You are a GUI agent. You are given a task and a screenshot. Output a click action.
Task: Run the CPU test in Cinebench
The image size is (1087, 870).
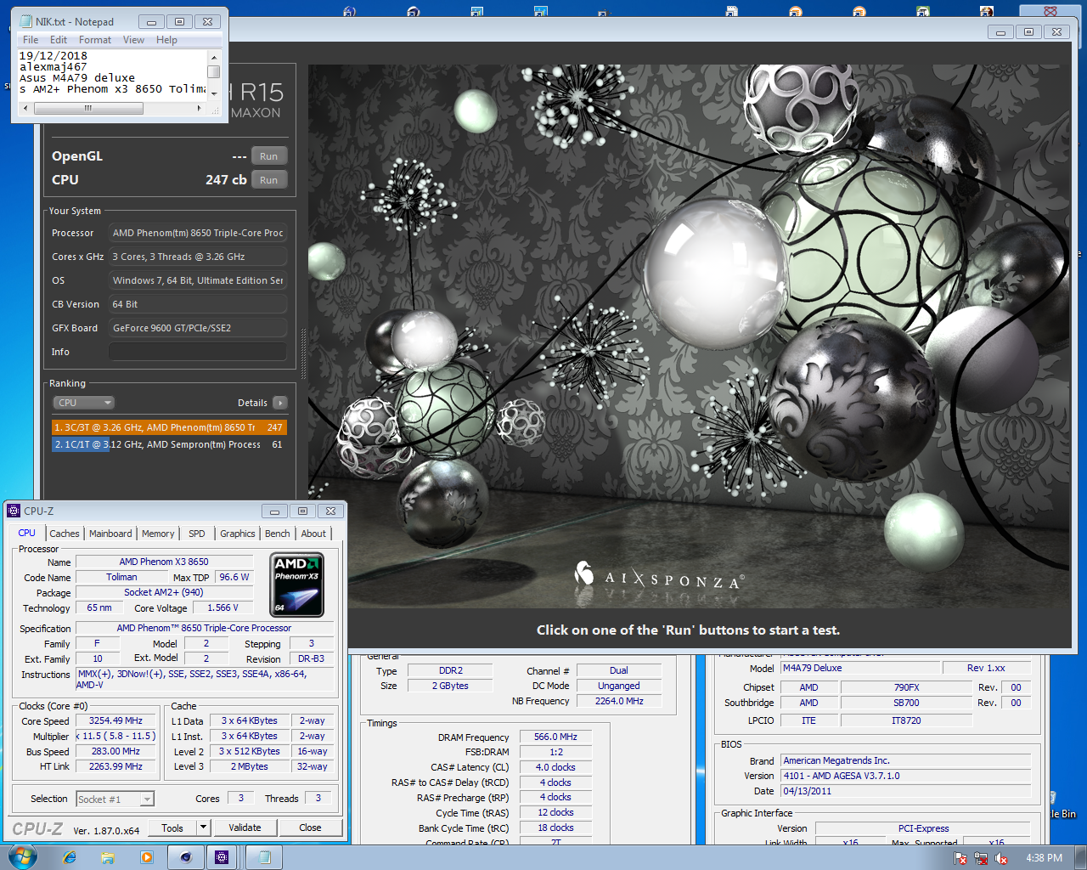pos(269,180)
